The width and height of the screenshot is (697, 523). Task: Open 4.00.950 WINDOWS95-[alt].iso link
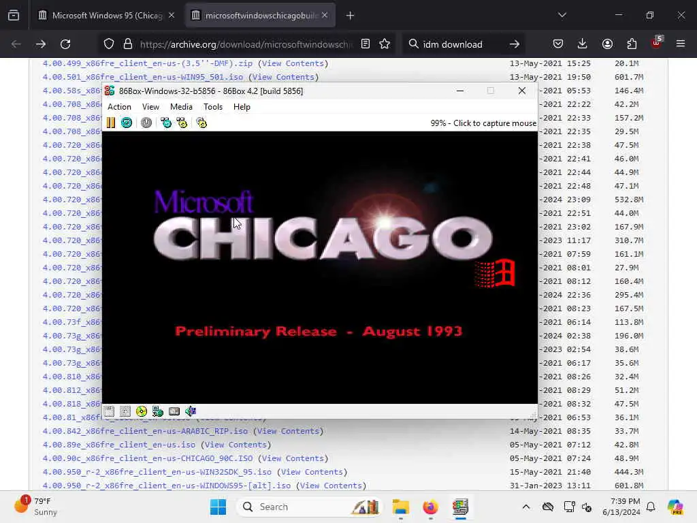coord(167,486)
